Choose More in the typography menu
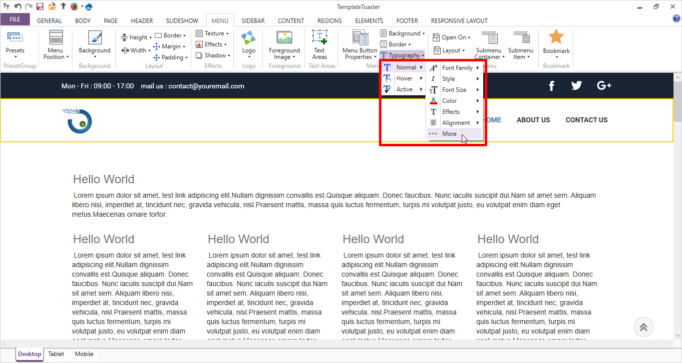This screenshot has width=682, height=363. click(449, 134)
